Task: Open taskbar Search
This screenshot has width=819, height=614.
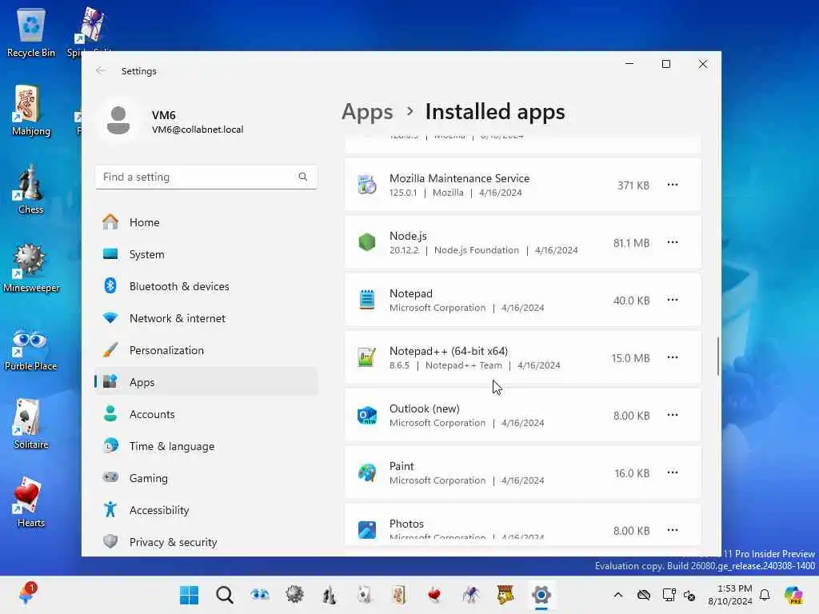Action: point(225,595)
